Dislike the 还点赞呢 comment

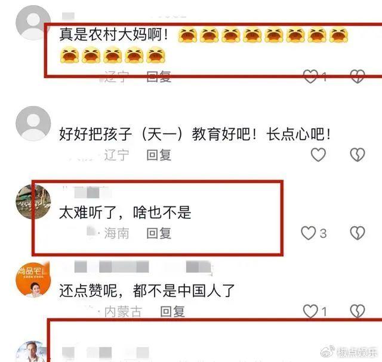click(x=358, y=311)
